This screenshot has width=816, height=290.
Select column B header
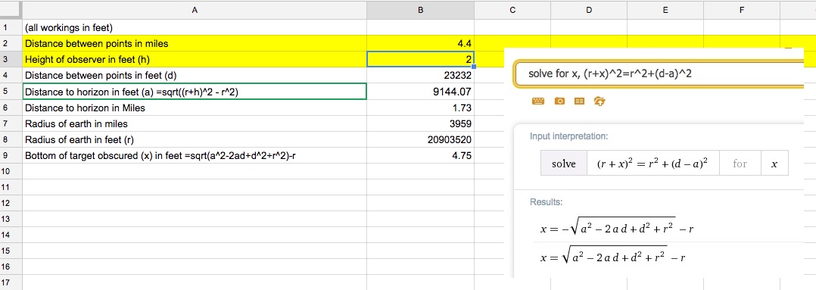pyautogui.click(x=421, y=9)
